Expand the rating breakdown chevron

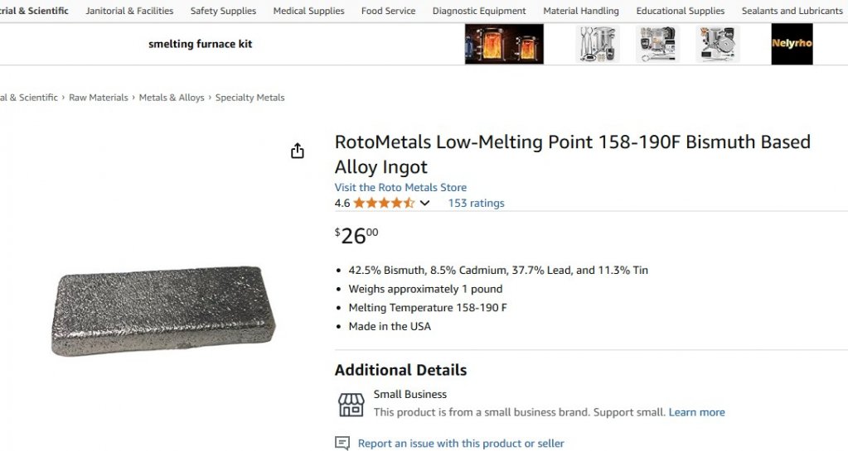[424, 203]
